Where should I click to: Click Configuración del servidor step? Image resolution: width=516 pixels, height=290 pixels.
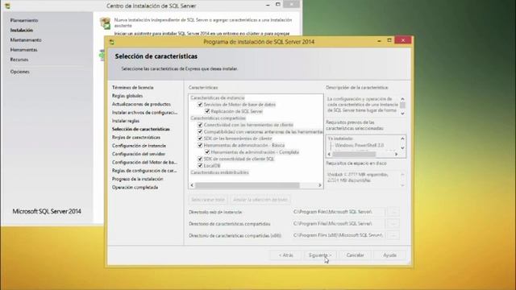pos(139,154)
